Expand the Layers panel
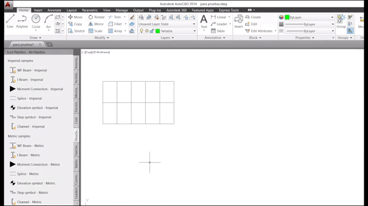This screenshot has width=368, height=206. [167, 38]
